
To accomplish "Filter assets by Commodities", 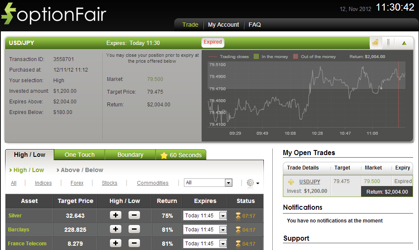I will pyautogui.click(x=153, y=183).
